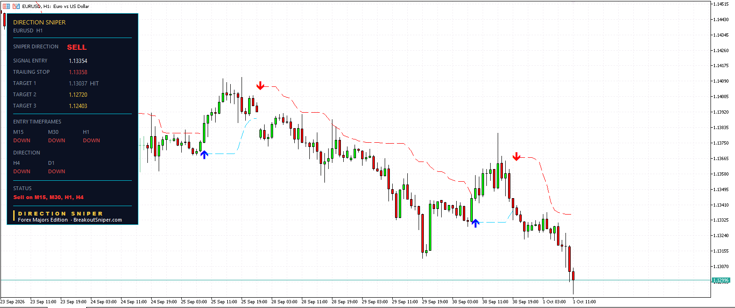Click the DOWN status under H4
Screen dimensions: 735x308
(22, 171)
